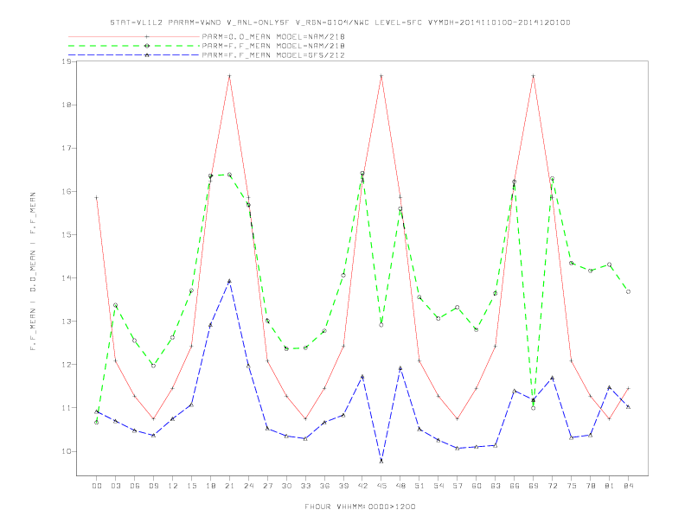Click the chart title starting with STAT=VL1L2
The image size is (685, 529).
(340, 22)
